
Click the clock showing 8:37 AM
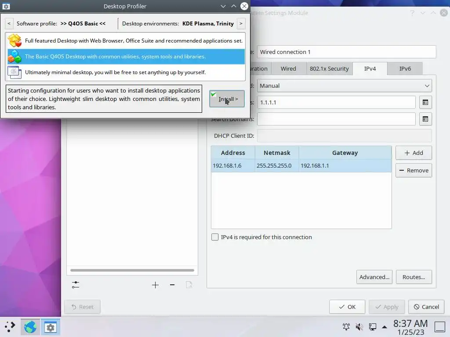(x=410, y=324)
